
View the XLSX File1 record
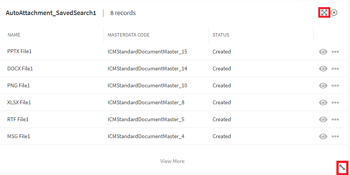tap(323, 102)
